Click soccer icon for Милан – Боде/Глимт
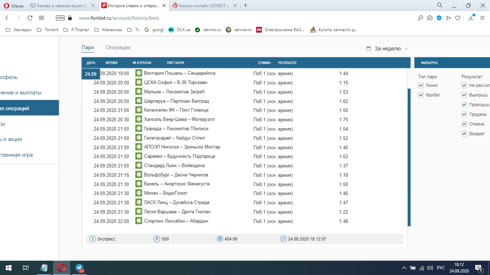The image size is (490, 275). point(139,193)
